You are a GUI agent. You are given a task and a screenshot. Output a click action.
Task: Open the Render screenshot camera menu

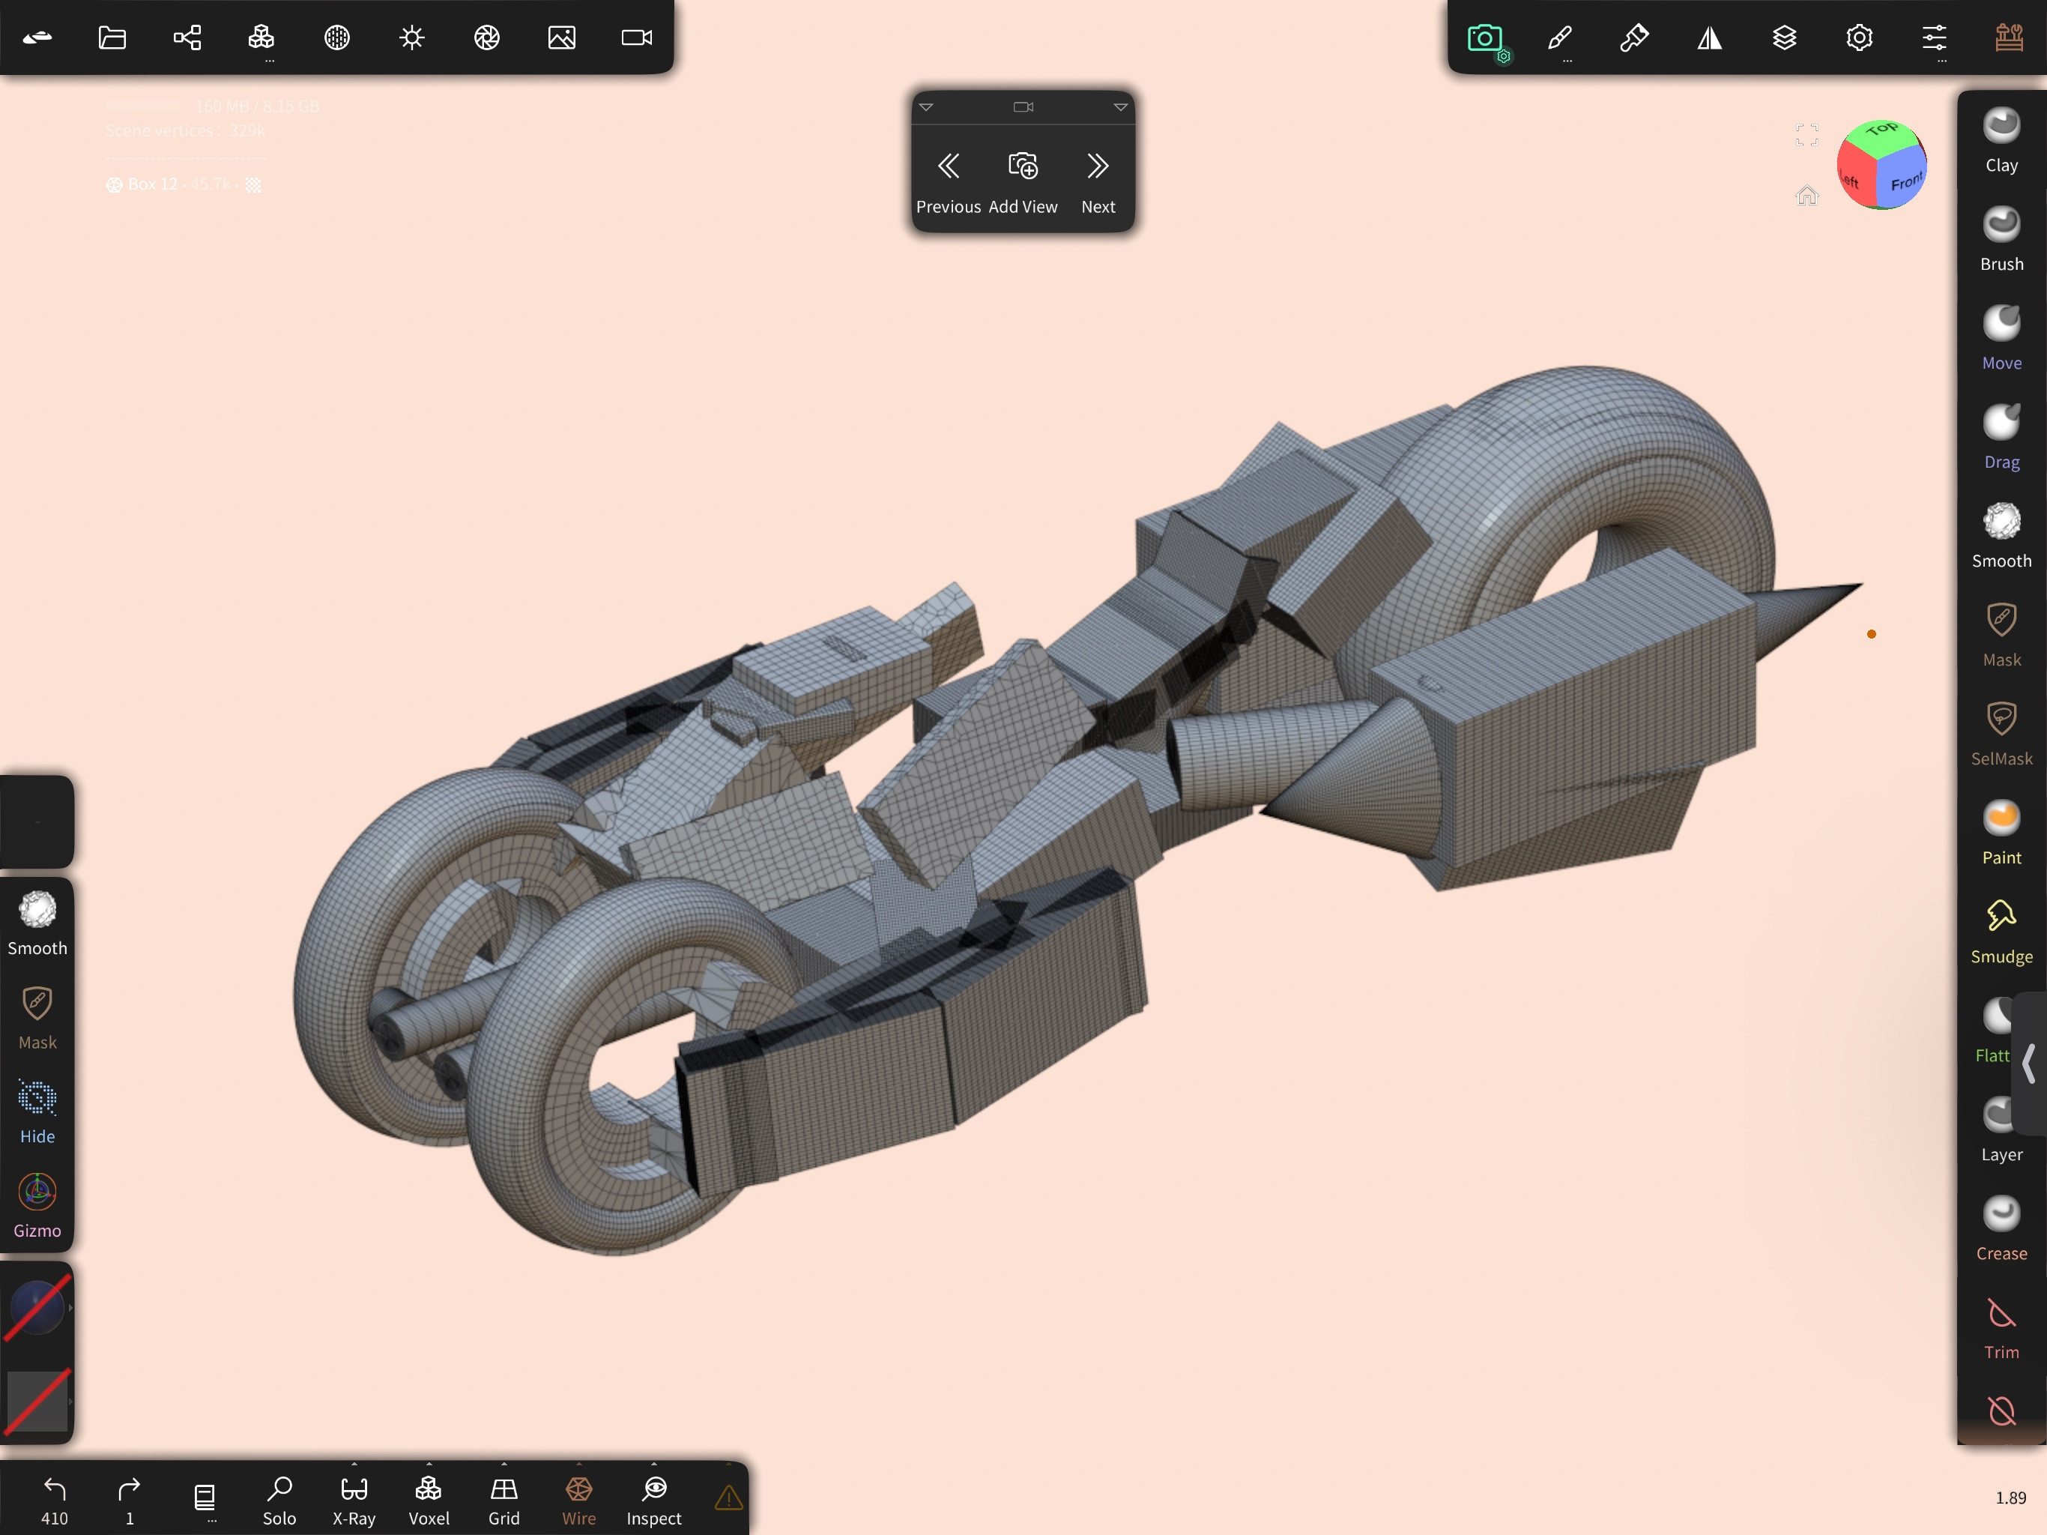pyautogui.click(x=1485, y=38)
